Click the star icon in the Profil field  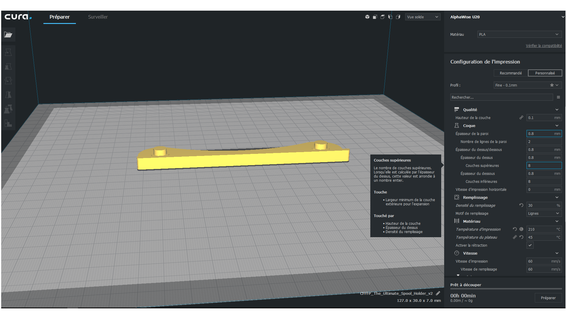(552, 85)
